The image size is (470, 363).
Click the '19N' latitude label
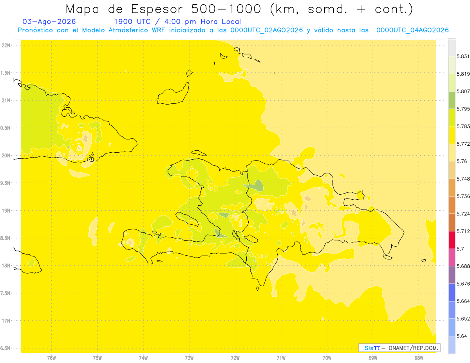click(x=5, y=211)
